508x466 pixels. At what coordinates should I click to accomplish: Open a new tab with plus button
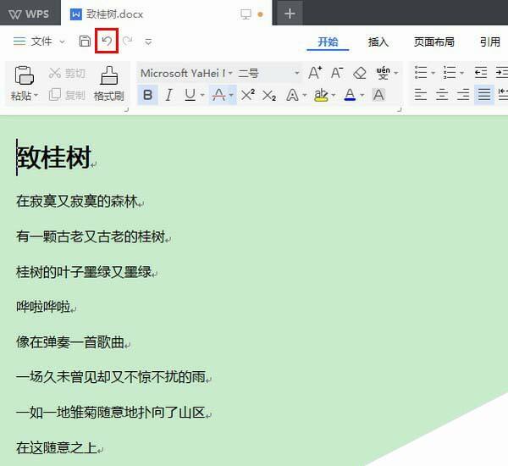[x=290, y=14]
